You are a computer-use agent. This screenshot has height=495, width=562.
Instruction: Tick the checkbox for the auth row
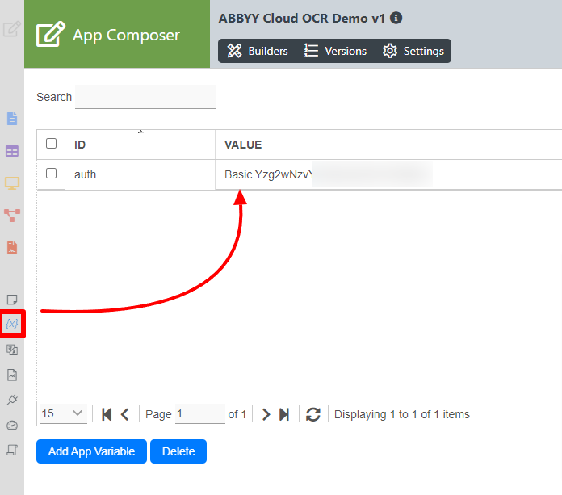tap(52, 174)
